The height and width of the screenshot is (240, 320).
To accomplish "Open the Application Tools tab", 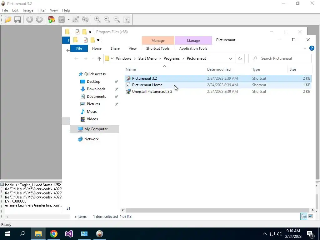I will (193, 48).
